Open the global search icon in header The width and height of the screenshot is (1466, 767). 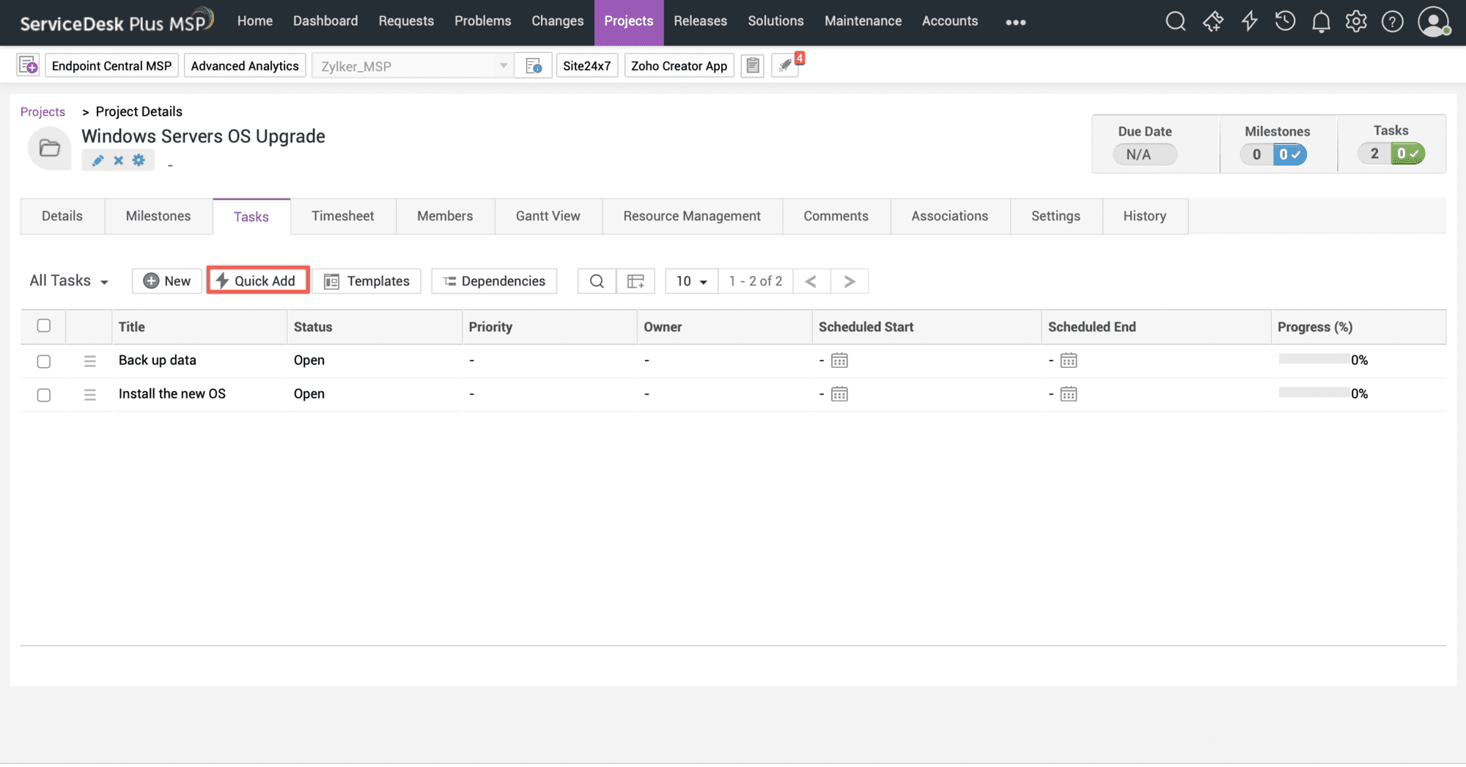coord(1175,21)
